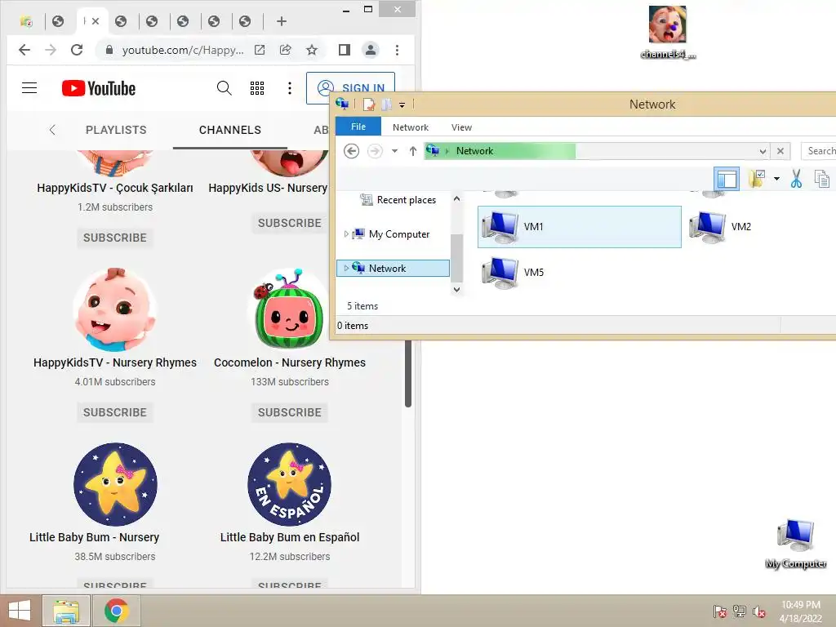
Task: Open Cocomelon watermelon channel avatar
Action: point(290,309)
